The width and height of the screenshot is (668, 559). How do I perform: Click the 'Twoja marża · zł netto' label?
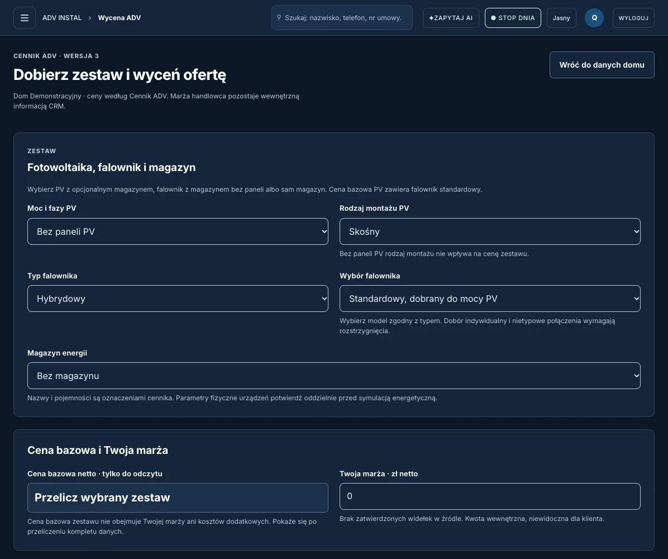point(379,473)
